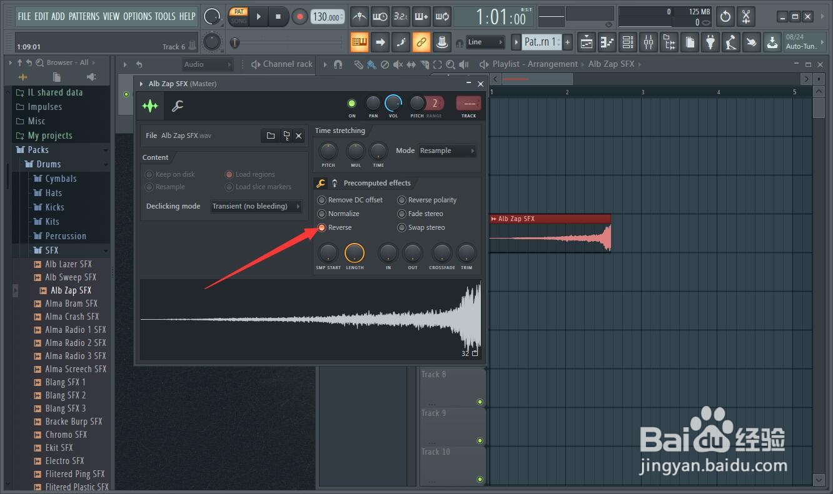The image size is (833, 494).
Task: Open the time stretching Mode Resample dropdown
Action: [447, 151]
